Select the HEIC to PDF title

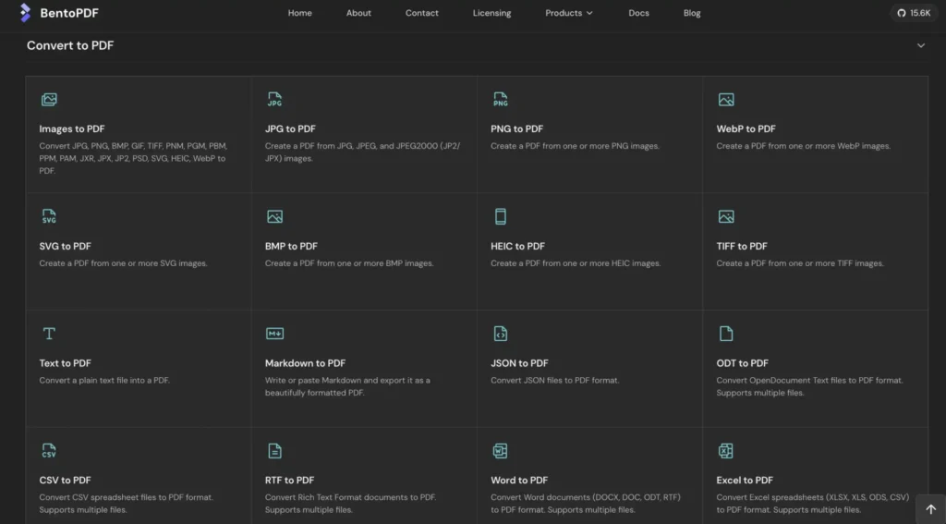517,247
